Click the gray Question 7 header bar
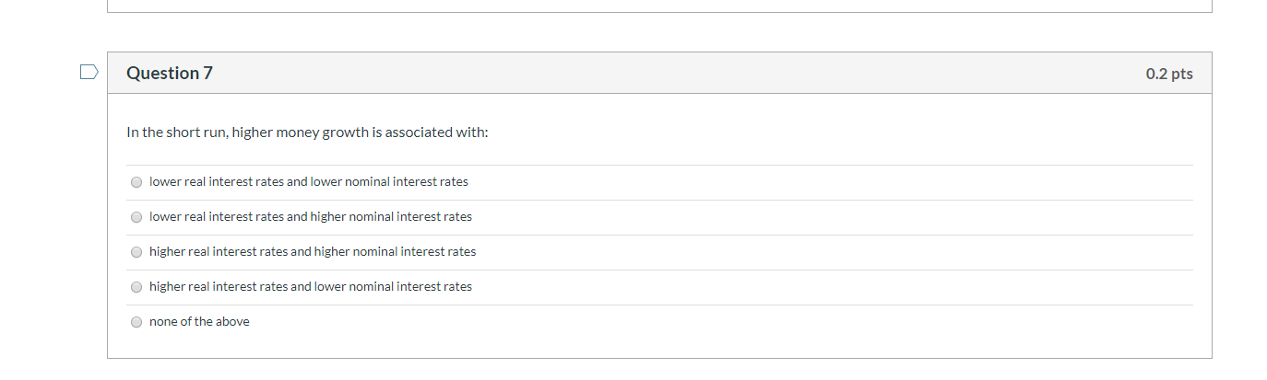The width and height of the screenshot is (1267, 380). point(659,73)
